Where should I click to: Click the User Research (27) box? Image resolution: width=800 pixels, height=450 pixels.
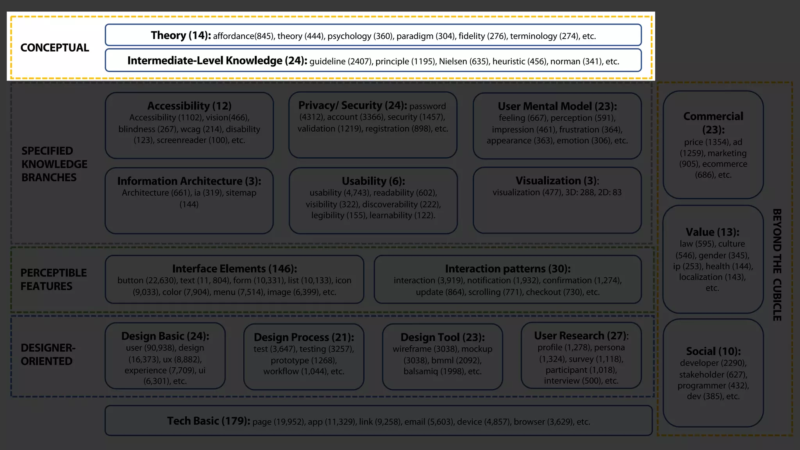click(x=581, y=355)
